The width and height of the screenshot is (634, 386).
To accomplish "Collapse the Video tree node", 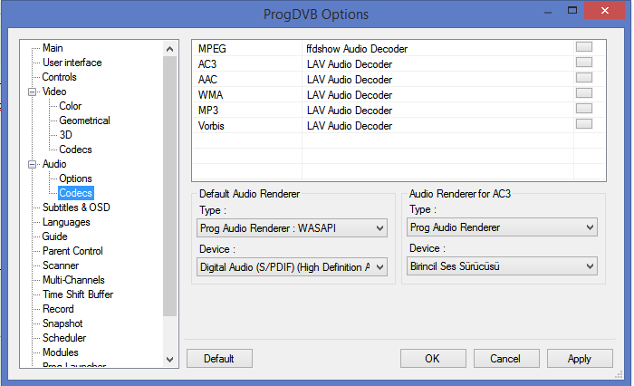I will click(34, 92).
